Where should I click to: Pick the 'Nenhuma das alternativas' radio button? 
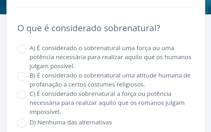click(x=22, y=123)
